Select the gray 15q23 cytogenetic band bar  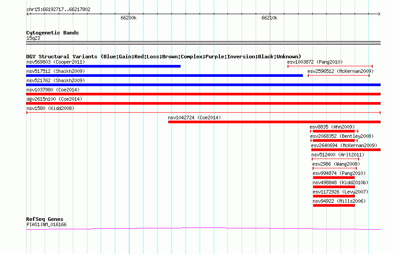click(x=203, y=43)
